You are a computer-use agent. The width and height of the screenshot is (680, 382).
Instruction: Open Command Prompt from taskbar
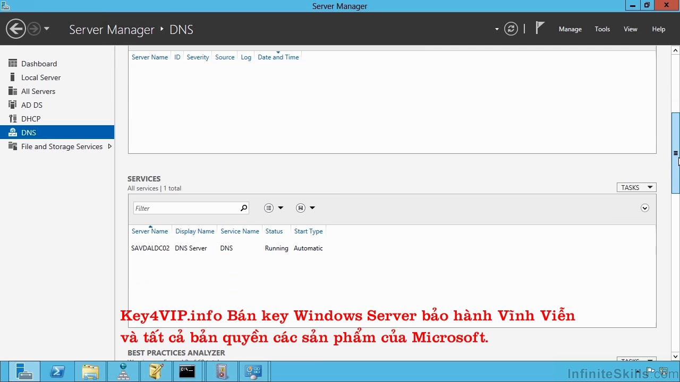187,372
